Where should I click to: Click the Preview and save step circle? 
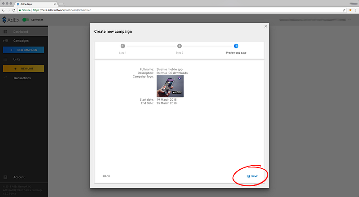click(236, 46)
